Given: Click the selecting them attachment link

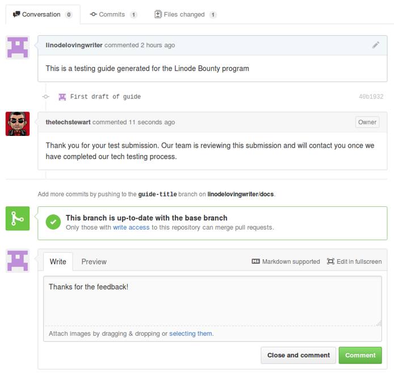Looking at the screenshot, I should pos(190,334).
